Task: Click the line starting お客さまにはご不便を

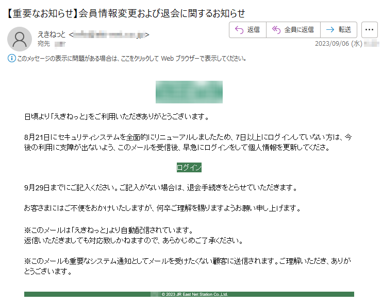Action: click(x=162, y=208)
